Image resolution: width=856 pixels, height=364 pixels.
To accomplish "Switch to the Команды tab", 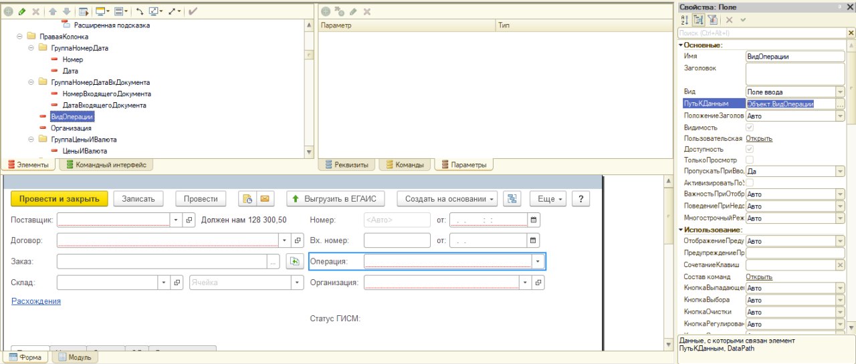I will (x=405, y=164).
